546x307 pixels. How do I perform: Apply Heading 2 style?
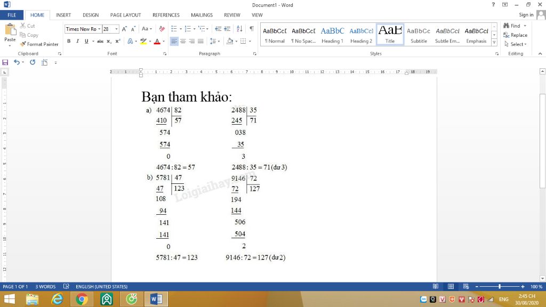coord(361,35)
